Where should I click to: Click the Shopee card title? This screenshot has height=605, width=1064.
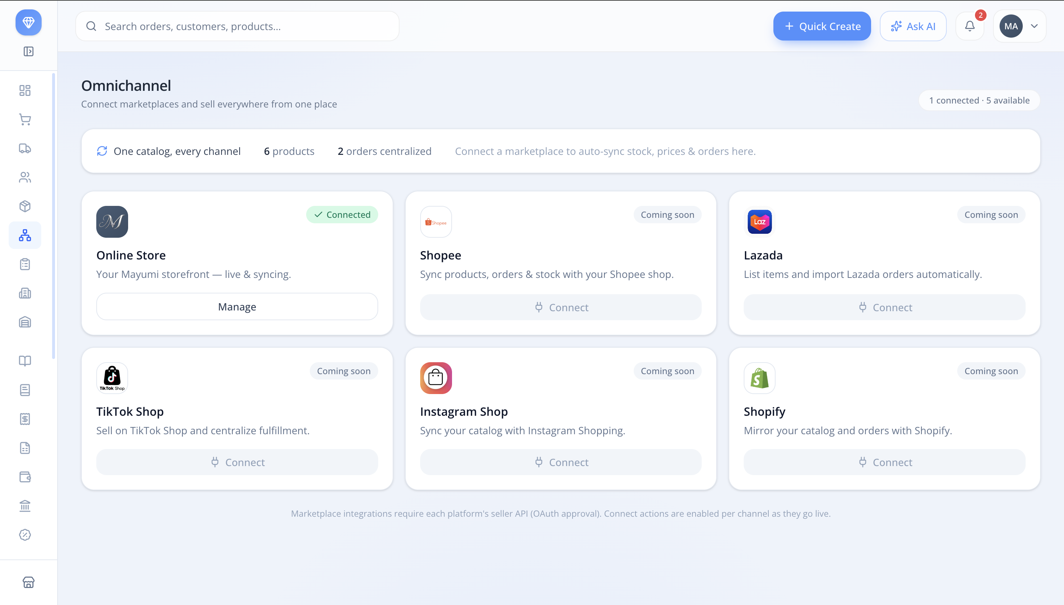click(x=440, y=255)
